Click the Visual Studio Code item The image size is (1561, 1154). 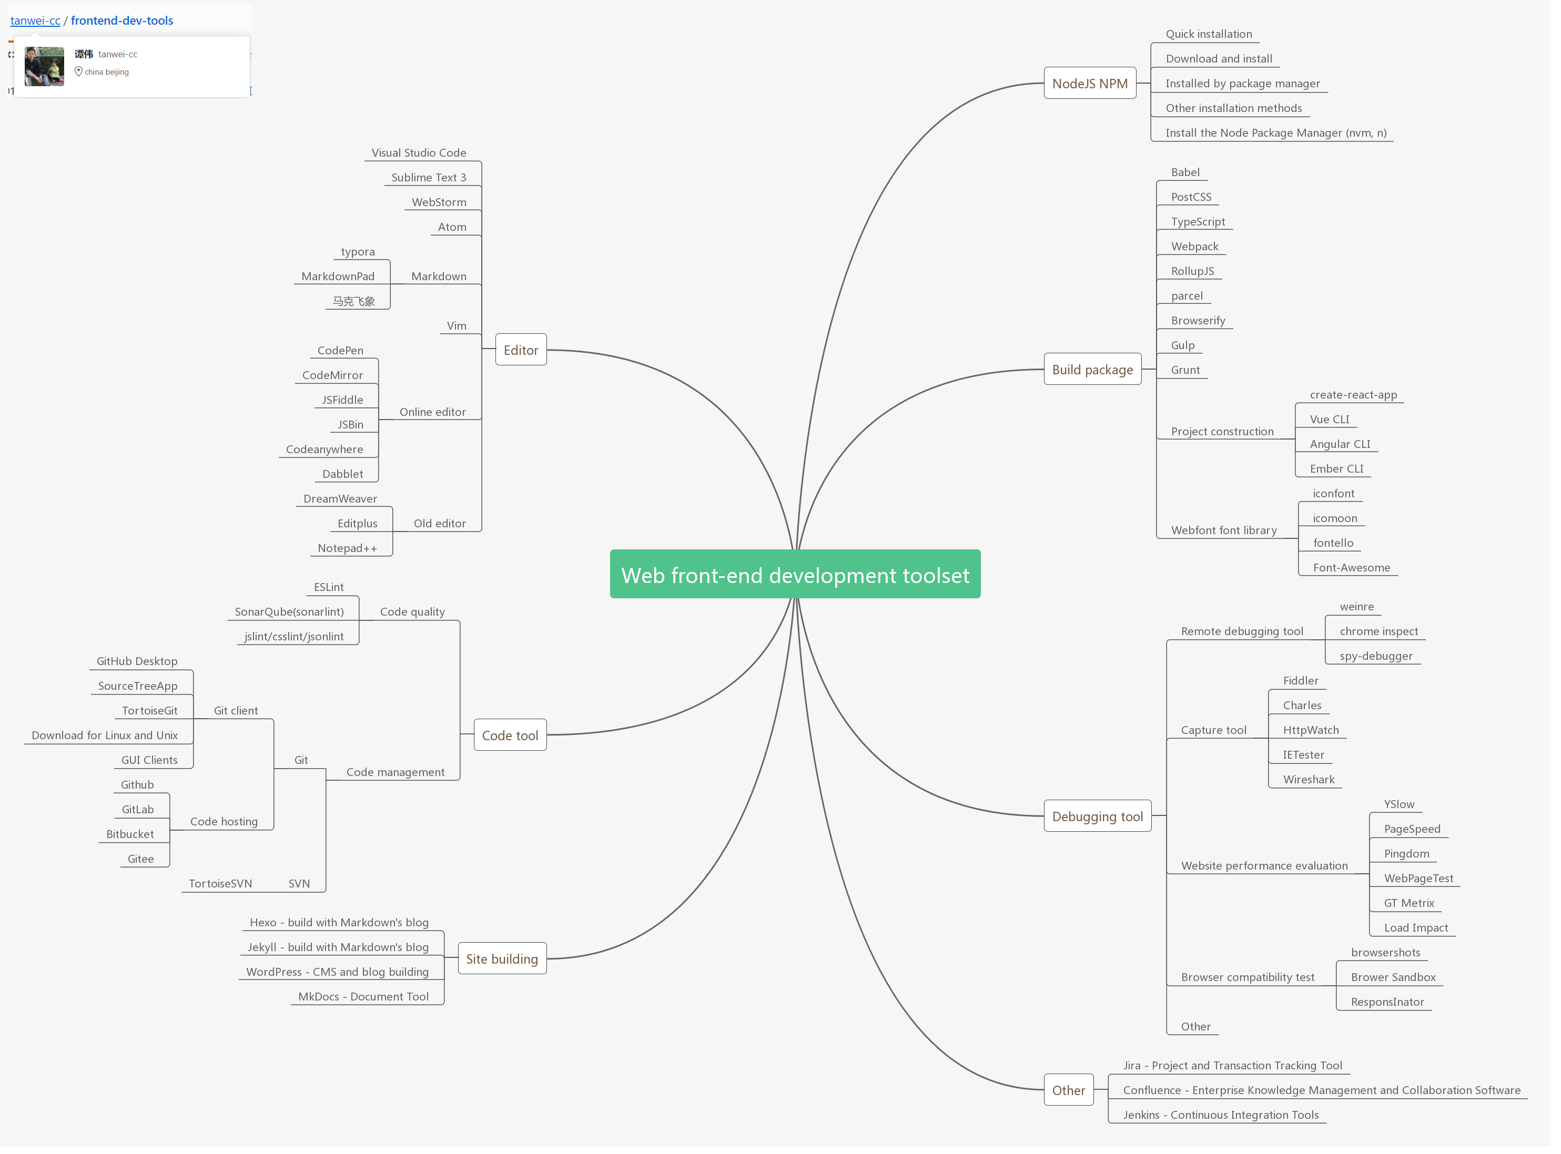tap(421, 154)
